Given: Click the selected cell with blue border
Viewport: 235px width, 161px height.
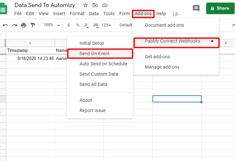Looking at the screenshot, I should click(x=177, y=99).
